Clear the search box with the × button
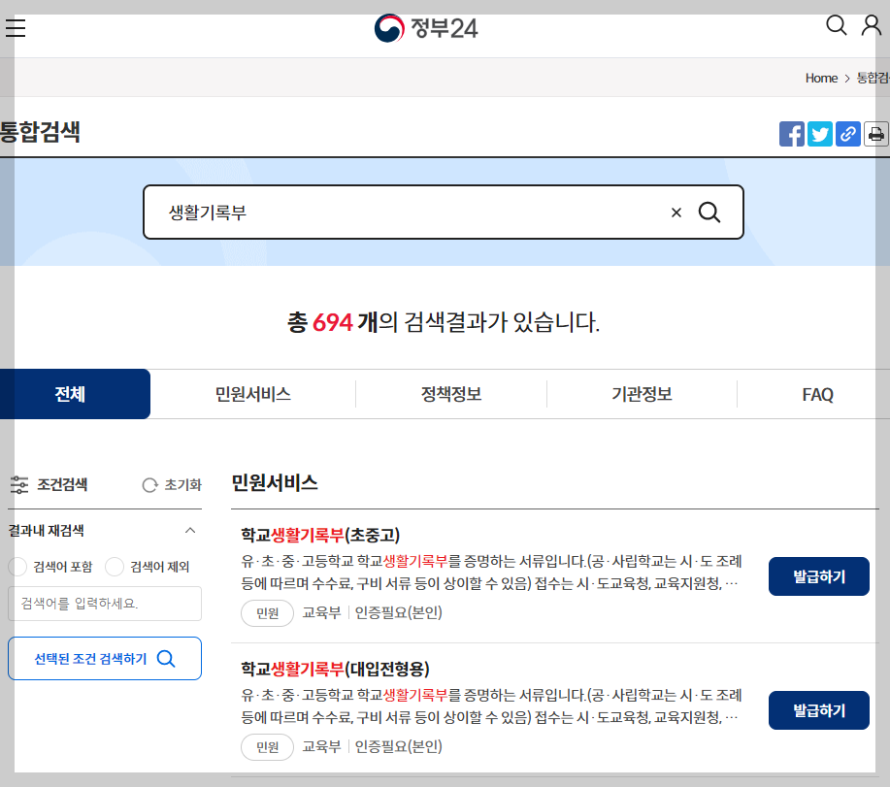Screen dimensions: 890x787 (x=676, y=212)
